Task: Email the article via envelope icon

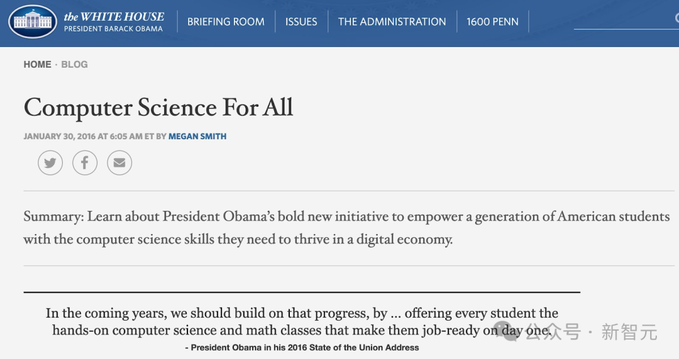Action: [x=119, y=164]
